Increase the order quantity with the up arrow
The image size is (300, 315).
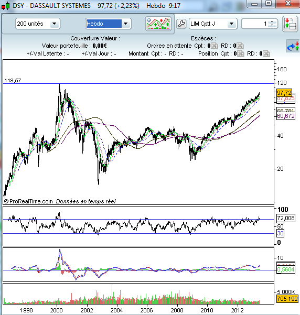[x=272, y=22]
